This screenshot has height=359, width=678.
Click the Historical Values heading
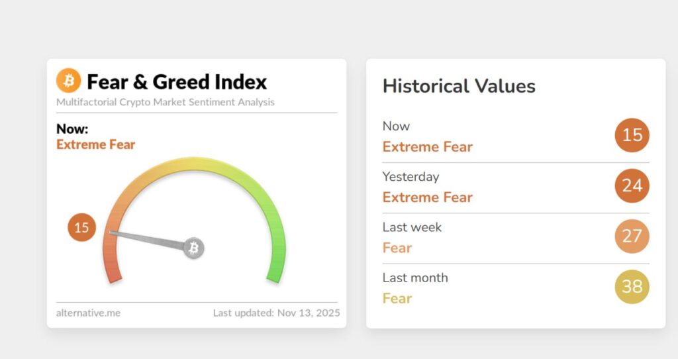tap(459, 86)
